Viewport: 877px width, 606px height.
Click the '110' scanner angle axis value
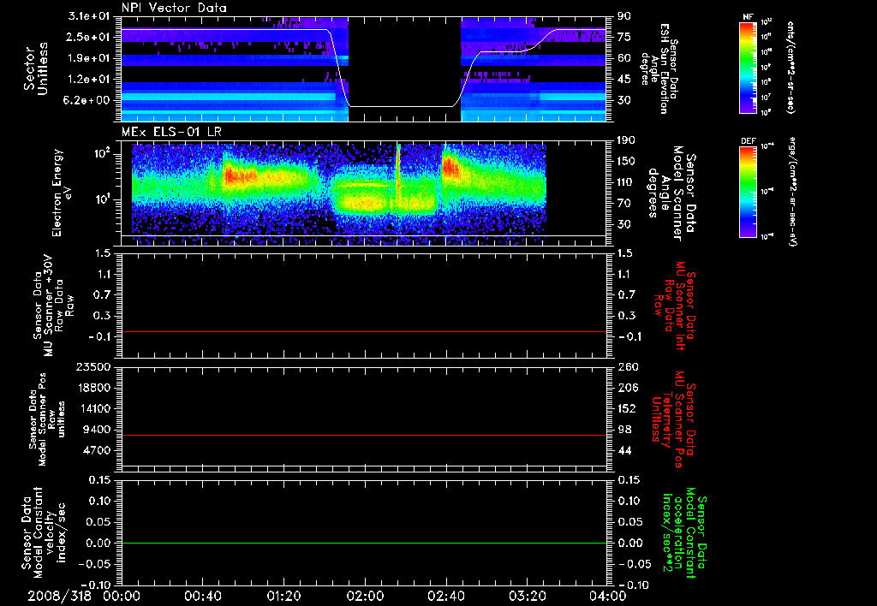point(626,182)
